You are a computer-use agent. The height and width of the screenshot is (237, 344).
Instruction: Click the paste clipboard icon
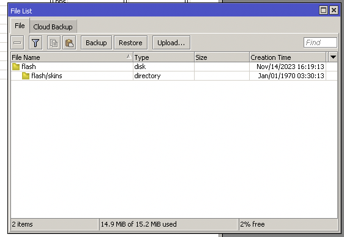pyautogui.click(x=69, y=43)
